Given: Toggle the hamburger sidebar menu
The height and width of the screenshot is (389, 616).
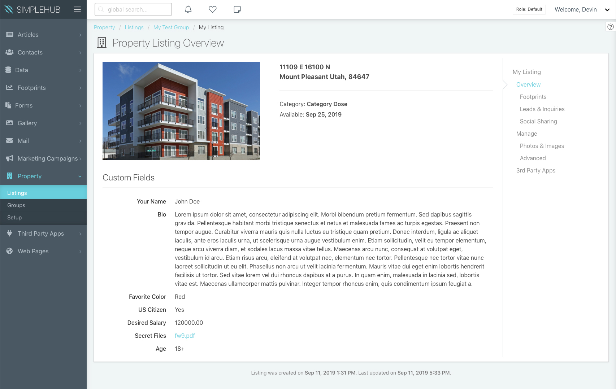Looking at the screenshot, I should click(x=77, y=10).
